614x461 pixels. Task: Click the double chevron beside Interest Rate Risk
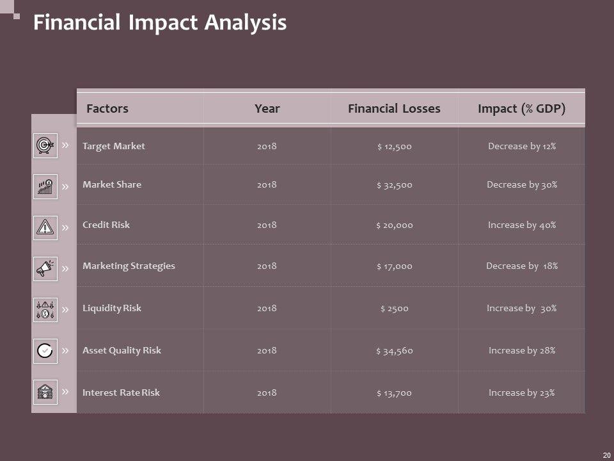point(65,391)
